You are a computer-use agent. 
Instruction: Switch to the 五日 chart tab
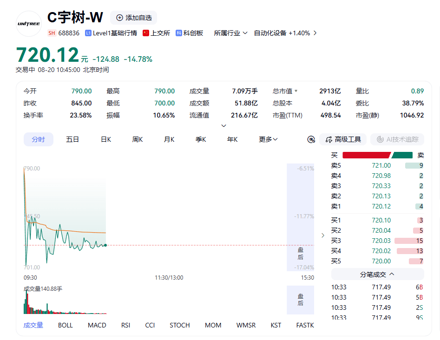point(72,139)
